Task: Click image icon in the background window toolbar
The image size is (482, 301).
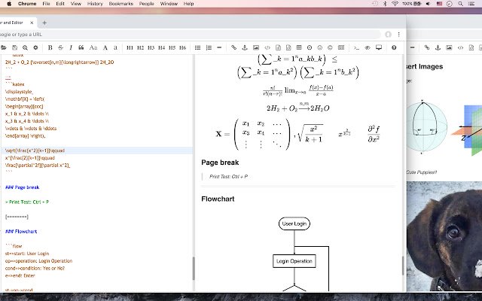Action: click(x=449, y=47)
